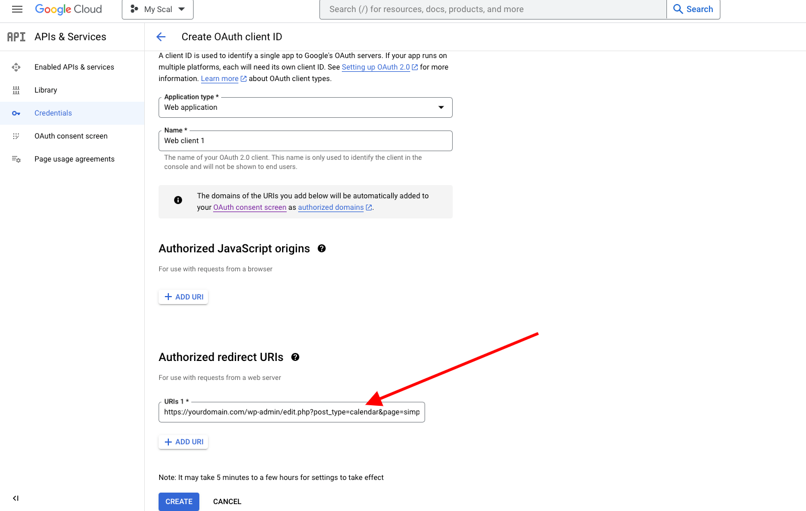806x511 pixels.
Task: Click the Name field containing Web client 1
Action: [305, 141]
